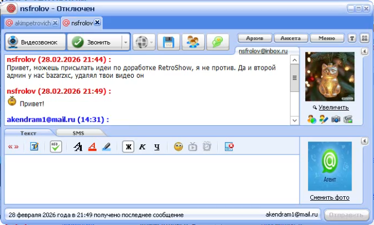The image size is (374, 225).
Task: Click the last message received status text
Action: [96, 215]
